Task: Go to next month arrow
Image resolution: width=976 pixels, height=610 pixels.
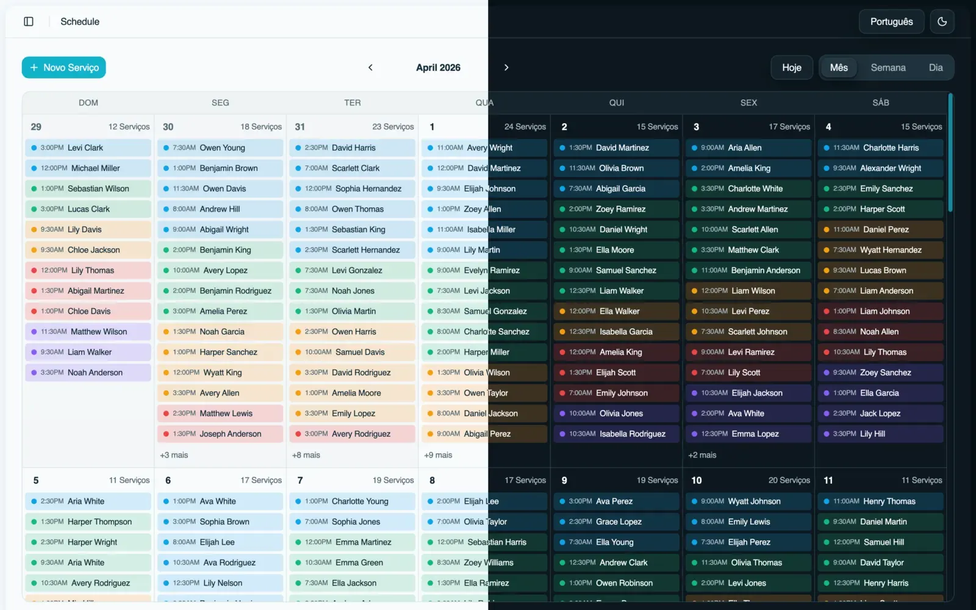Action: pos(506,68)
